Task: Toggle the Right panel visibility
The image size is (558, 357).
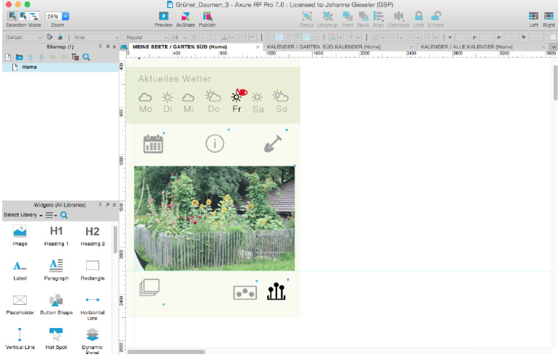Action: [x=549, y=16]
